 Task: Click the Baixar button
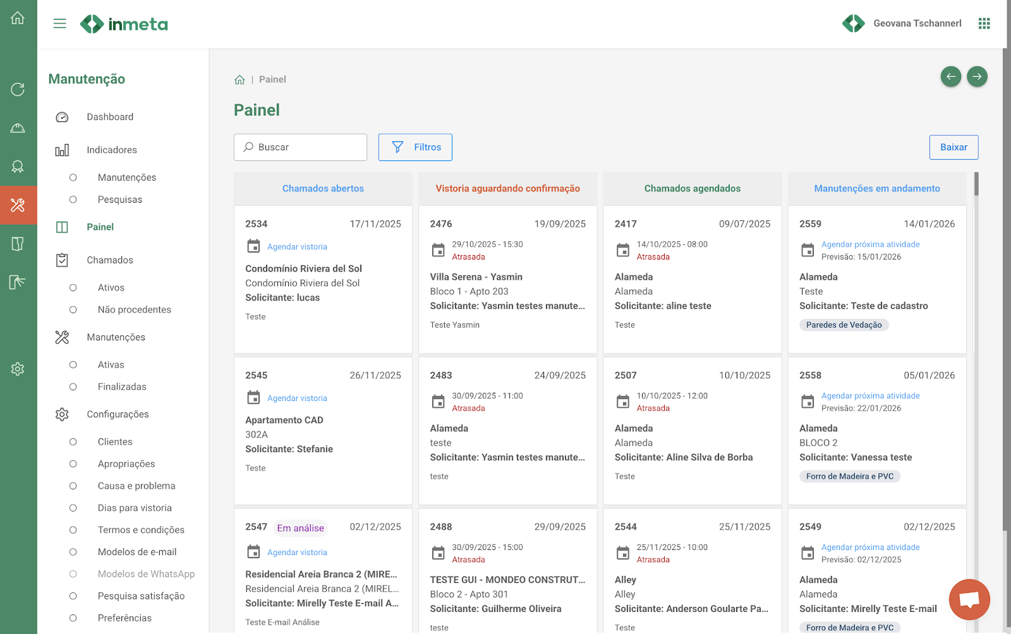click(x=953, y=147)
